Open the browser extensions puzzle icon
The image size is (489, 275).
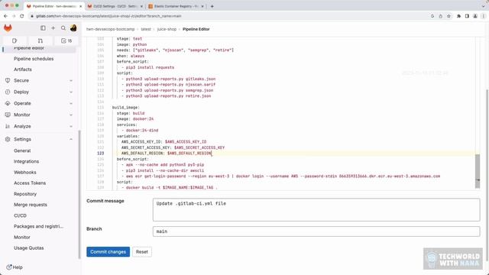[458, 16]
